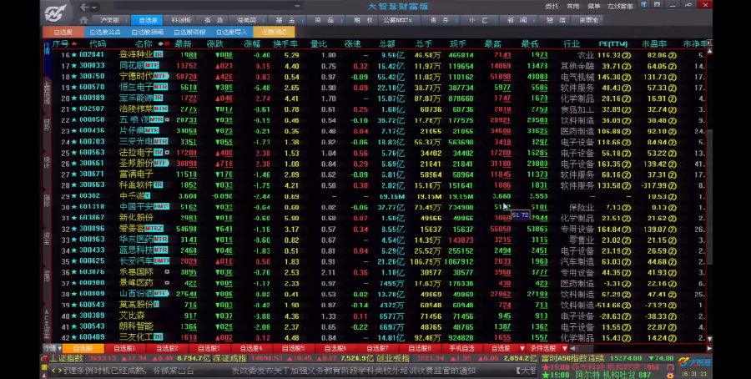This screenshot has height=379, width=751.
Task: Open the dropdown arrow beside the 沪深股 tab
Action: [x=125, y=21]
